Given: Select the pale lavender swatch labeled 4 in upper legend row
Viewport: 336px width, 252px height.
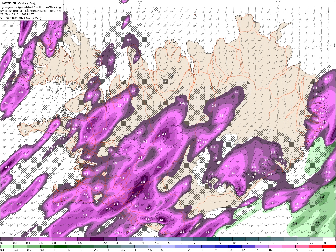Looking at the screenshot, I should pos(149,239).
